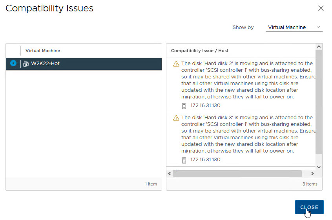Click the warning icon for Hard disk 3

tap(176, 118)
